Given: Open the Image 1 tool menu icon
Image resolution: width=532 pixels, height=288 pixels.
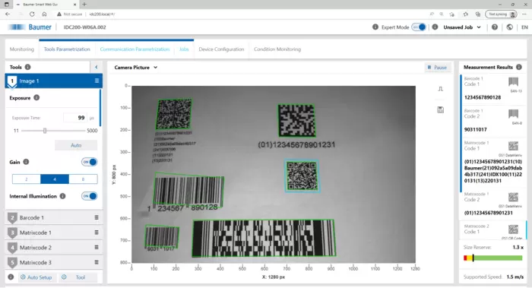Looking at the screenshot, I should [x=97, y=81].
